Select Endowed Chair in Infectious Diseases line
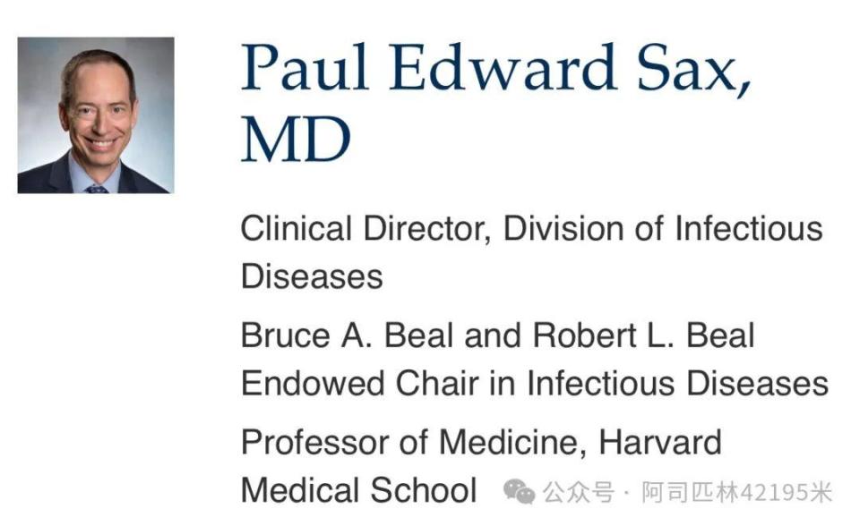The image size is (860, 526). [x=535, y=383]
